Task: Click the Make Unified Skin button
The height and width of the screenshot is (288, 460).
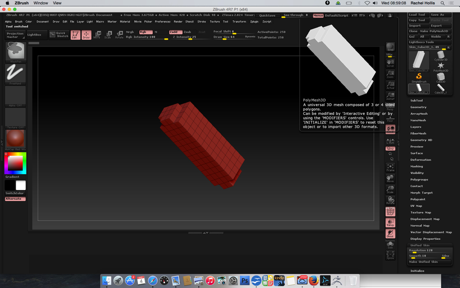Action: (x=429, y=262)
